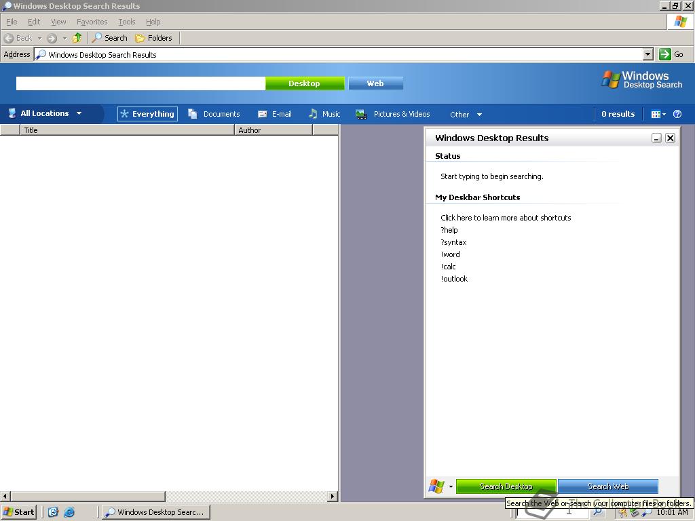Click the Back navigation arrow icon

coord(8,38)
